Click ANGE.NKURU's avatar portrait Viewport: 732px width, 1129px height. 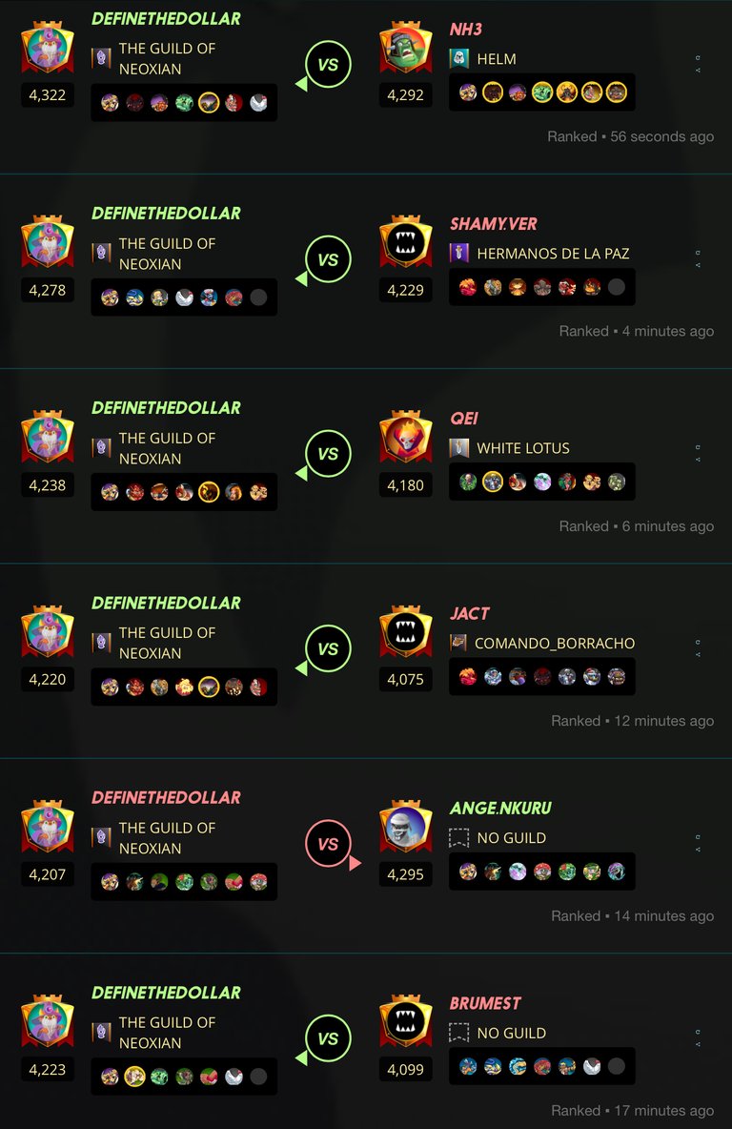pos(405,827)
